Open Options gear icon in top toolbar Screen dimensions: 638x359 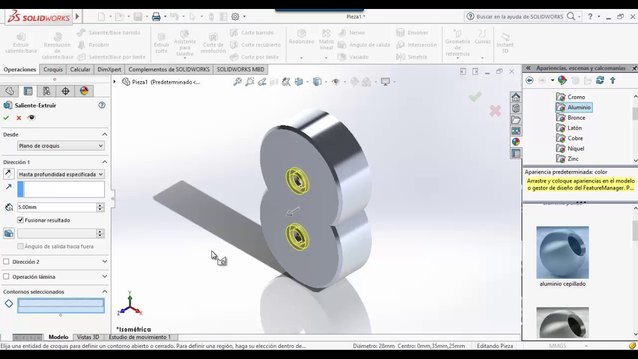pos(235,16)
